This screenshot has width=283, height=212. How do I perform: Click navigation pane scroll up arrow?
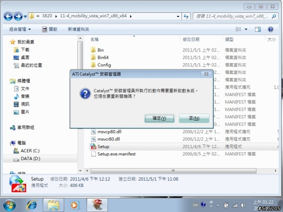click(80, 38)
